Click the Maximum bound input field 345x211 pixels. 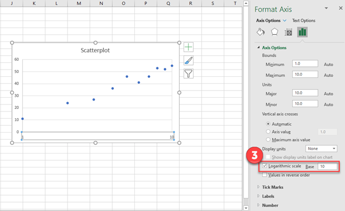[305, 74]
